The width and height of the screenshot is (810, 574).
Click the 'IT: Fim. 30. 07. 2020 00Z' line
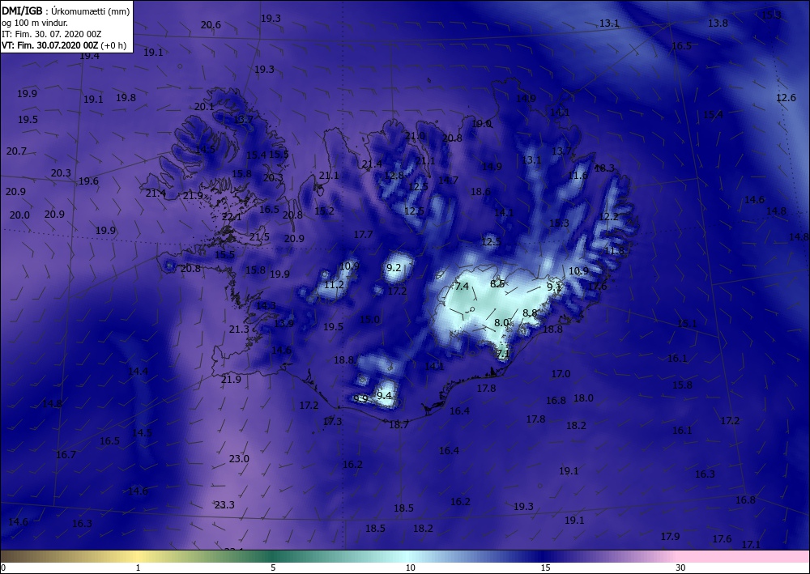(x=51, y=34)
